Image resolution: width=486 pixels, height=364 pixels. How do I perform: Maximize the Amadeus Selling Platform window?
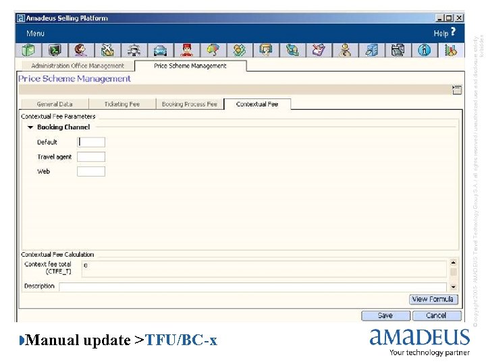pyautogui.click(x=449, y=18)
